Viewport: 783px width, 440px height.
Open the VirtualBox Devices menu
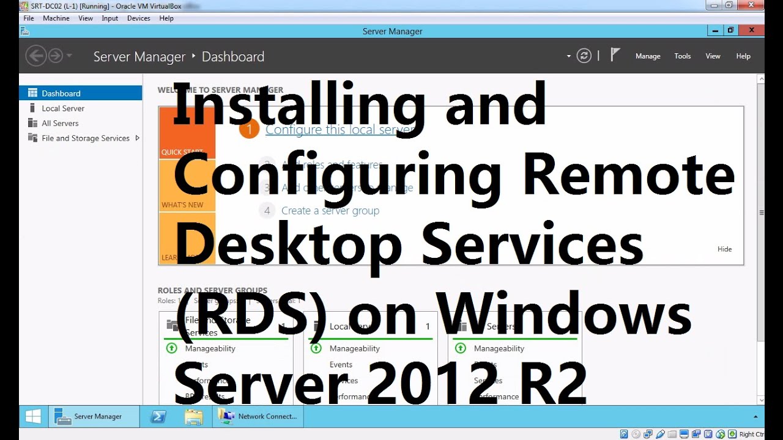coord(139,18)
